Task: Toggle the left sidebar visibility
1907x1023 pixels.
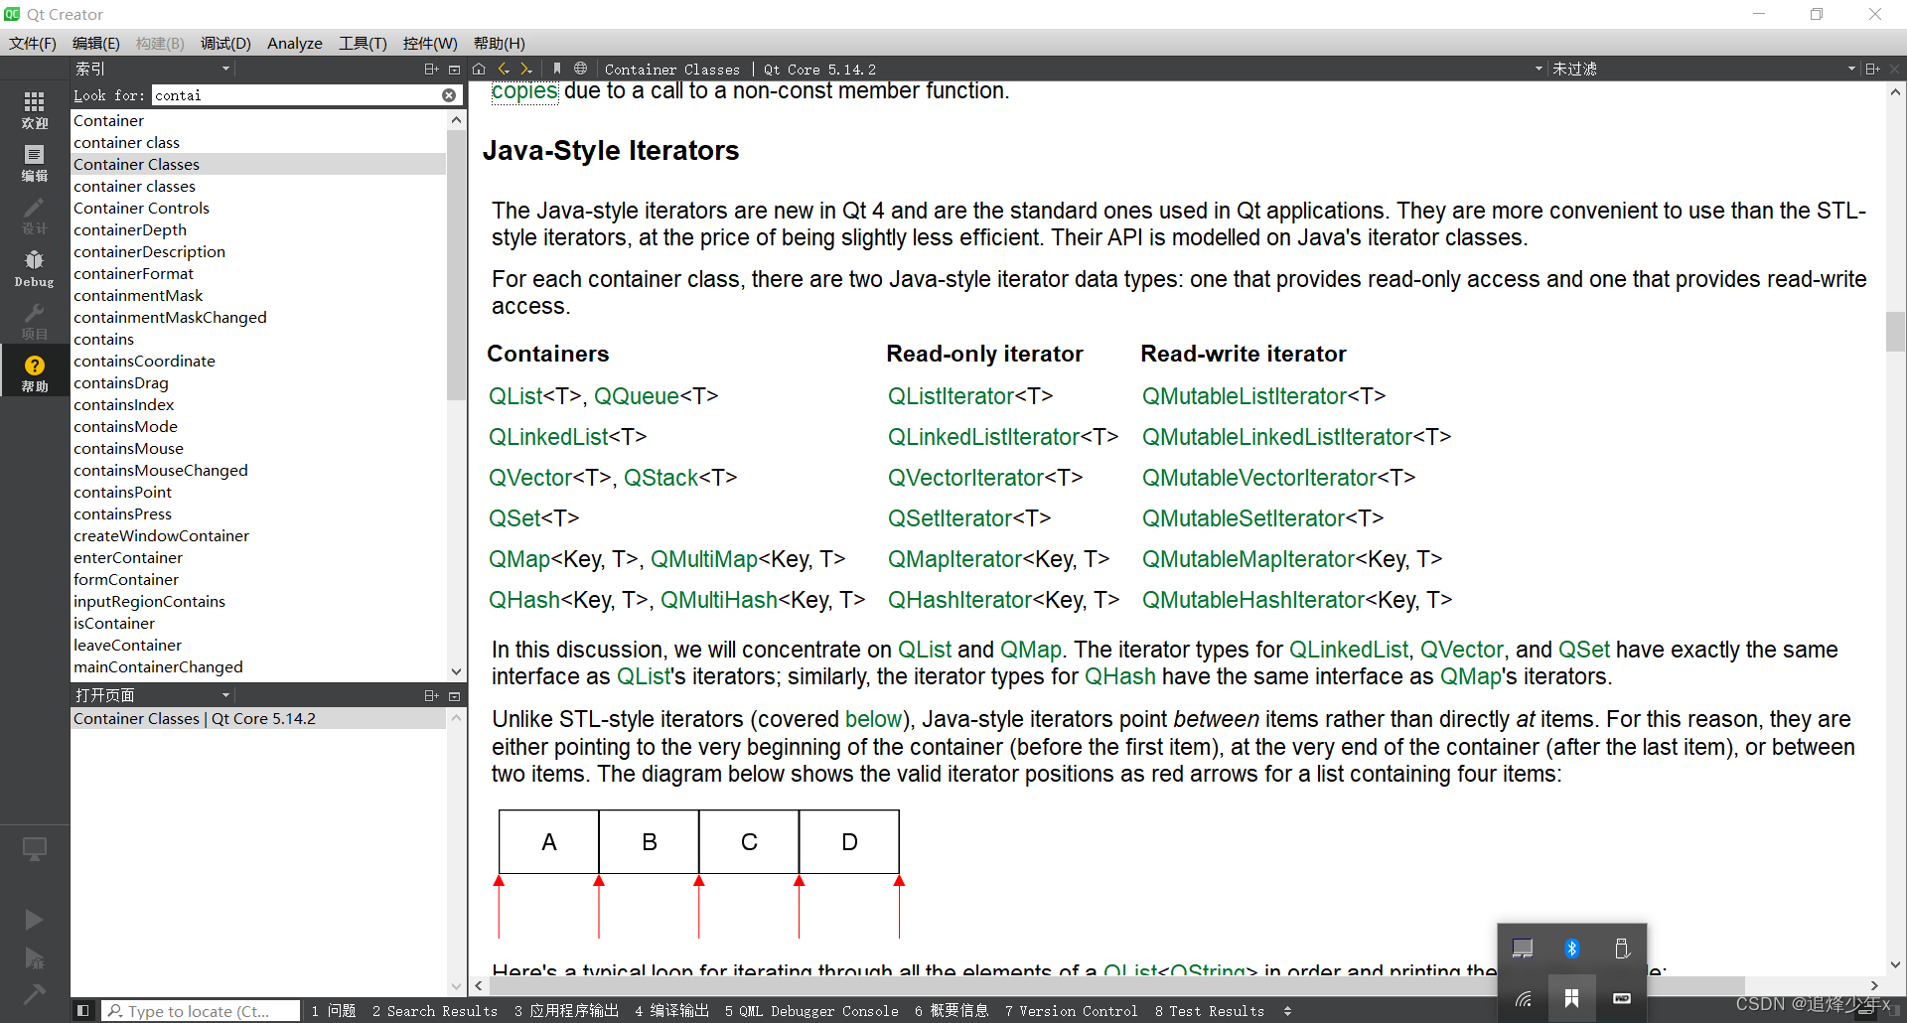Action: [x=83, y=1011]
